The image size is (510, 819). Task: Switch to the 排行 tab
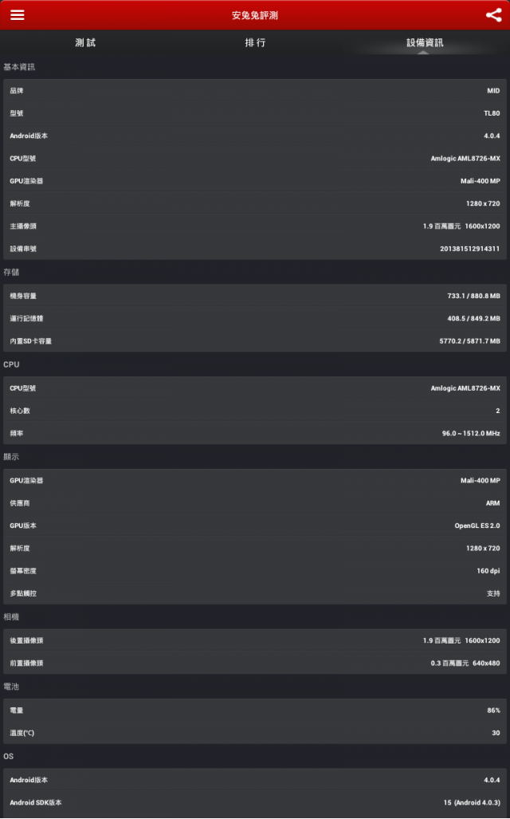(255, 43)
